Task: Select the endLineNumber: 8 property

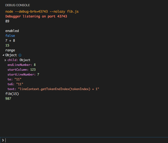Action: pyautogui.click(x=22, y=65)
